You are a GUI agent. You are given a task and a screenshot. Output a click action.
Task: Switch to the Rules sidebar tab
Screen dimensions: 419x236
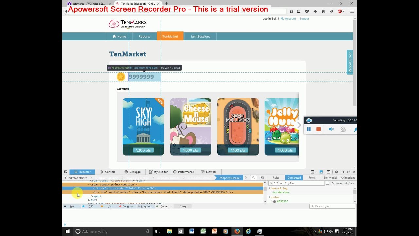coord(276,178)
